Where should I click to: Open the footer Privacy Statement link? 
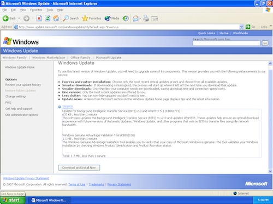coord(119,184)
